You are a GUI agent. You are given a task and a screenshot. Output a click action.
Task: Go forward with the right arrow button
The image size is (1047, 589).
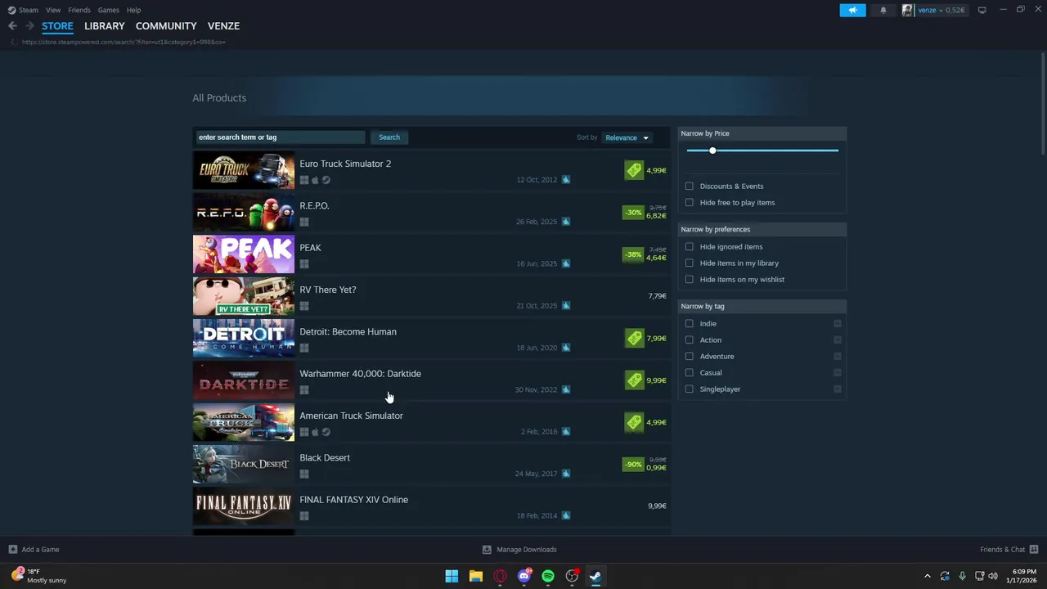[x=29, y=26]
